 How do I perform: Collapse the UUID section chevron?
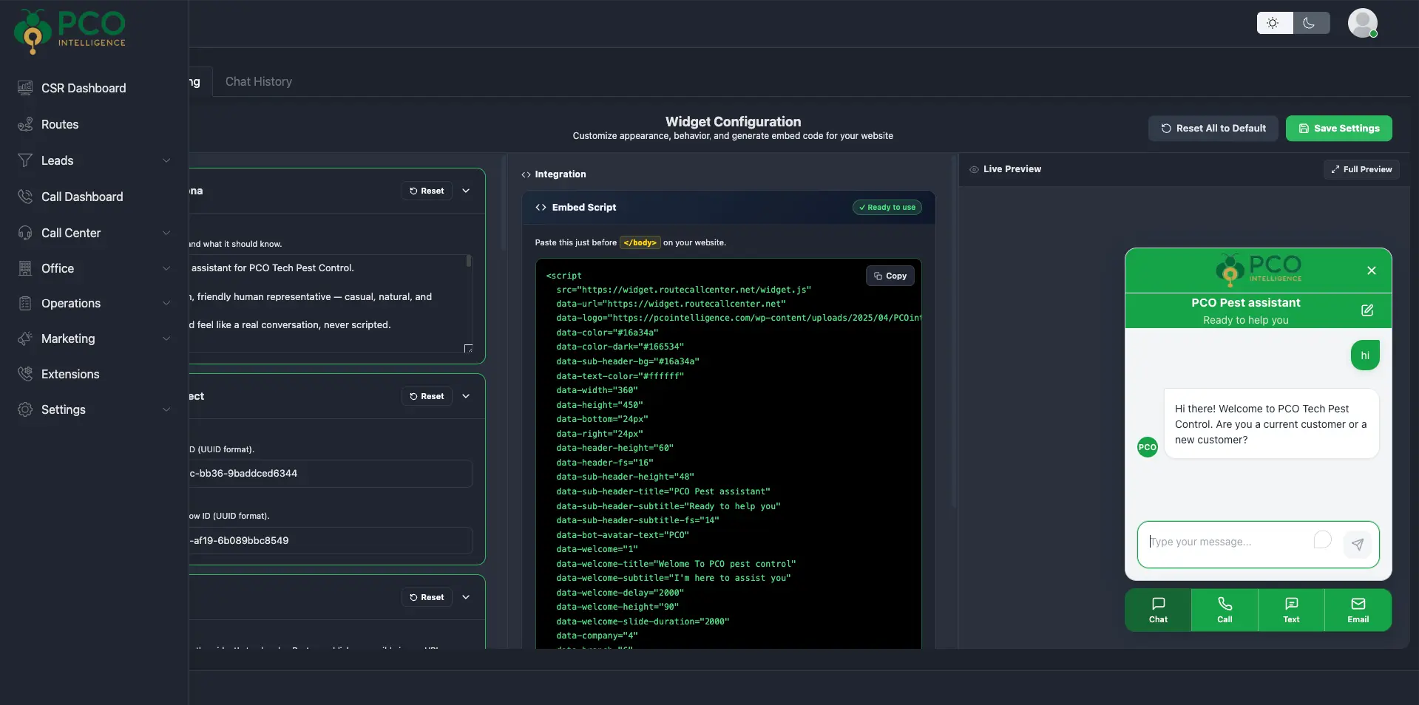pos(466,396)
